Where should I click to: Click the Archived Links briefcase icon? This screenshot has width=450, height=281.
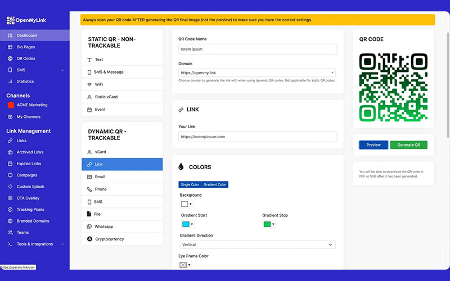tap(10, 152)
